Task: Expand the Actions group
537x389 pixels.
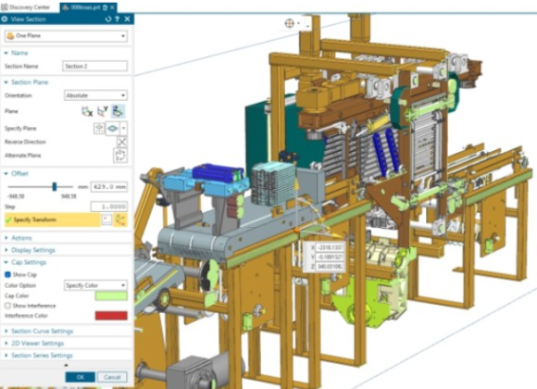Action: 6,238
